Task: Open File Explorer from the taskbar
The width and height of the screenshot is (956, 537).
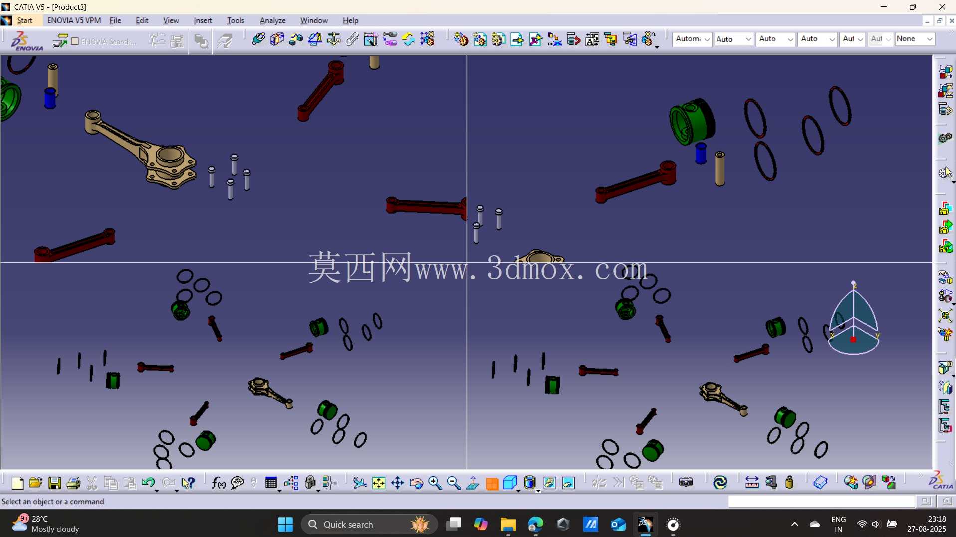Action: click(x=508, y=524)
